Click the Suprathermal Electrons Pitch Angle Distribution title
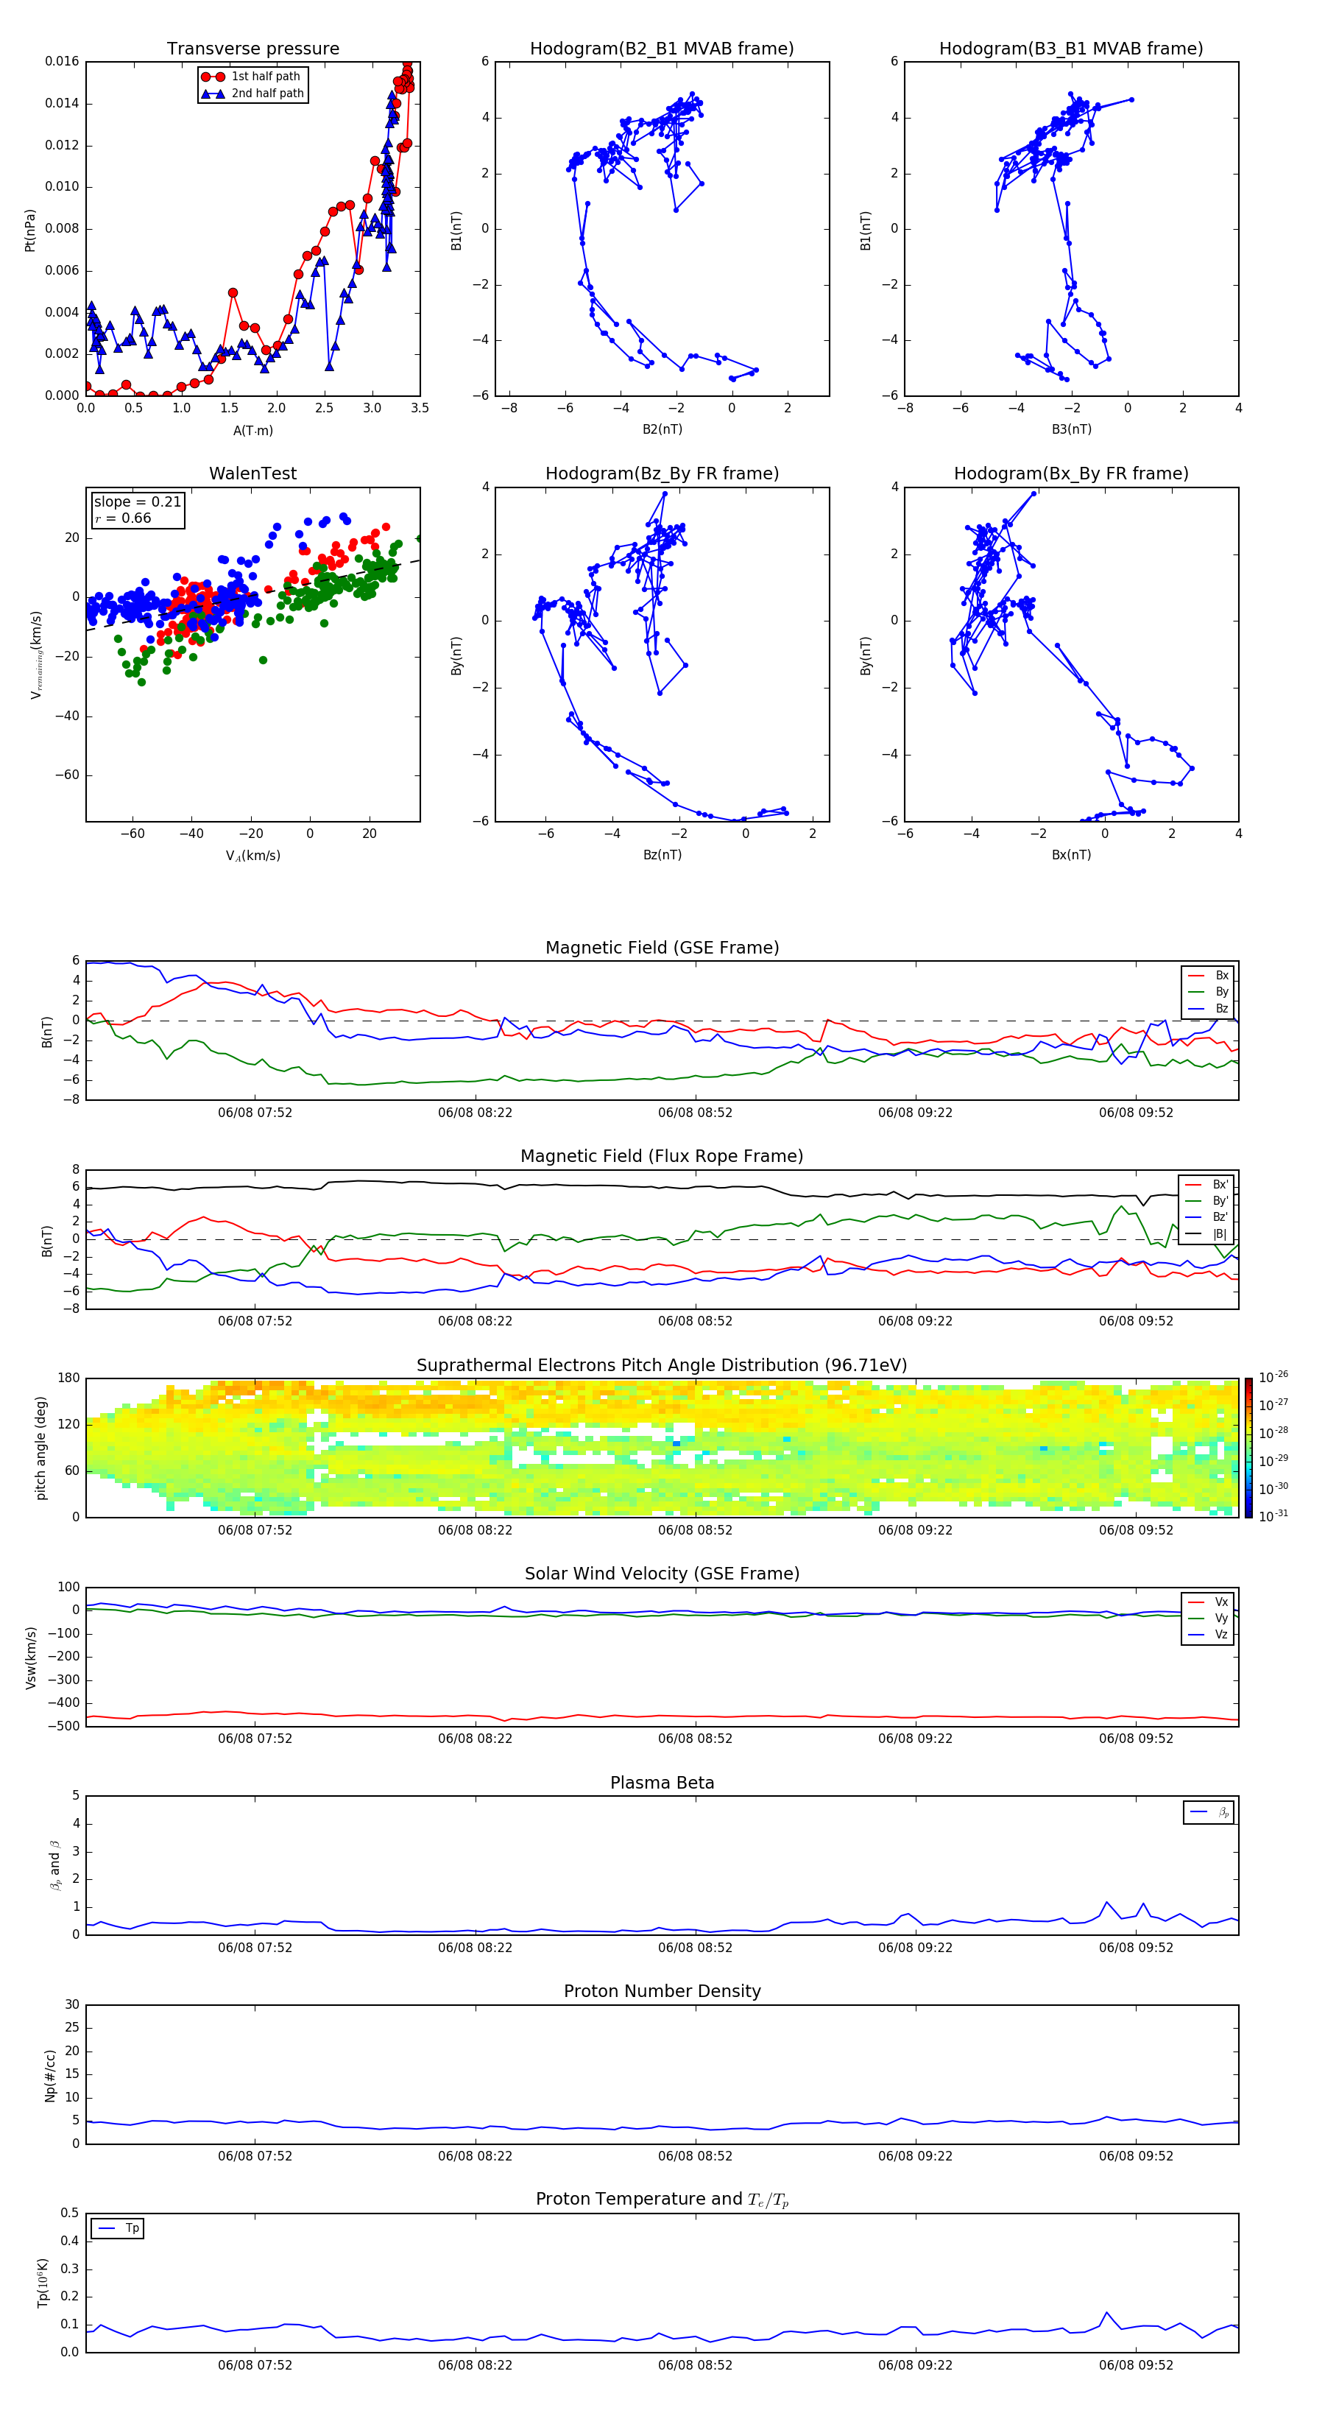1325x2430 pixels. pyautogui.click(x=662, y=1365)
